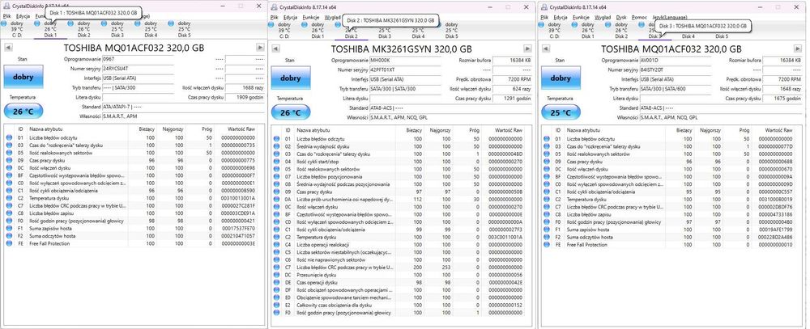Click the 26 °C temperature indicator, left window
The height and width of the screenshot is (329, 810).
coord(23,111)
